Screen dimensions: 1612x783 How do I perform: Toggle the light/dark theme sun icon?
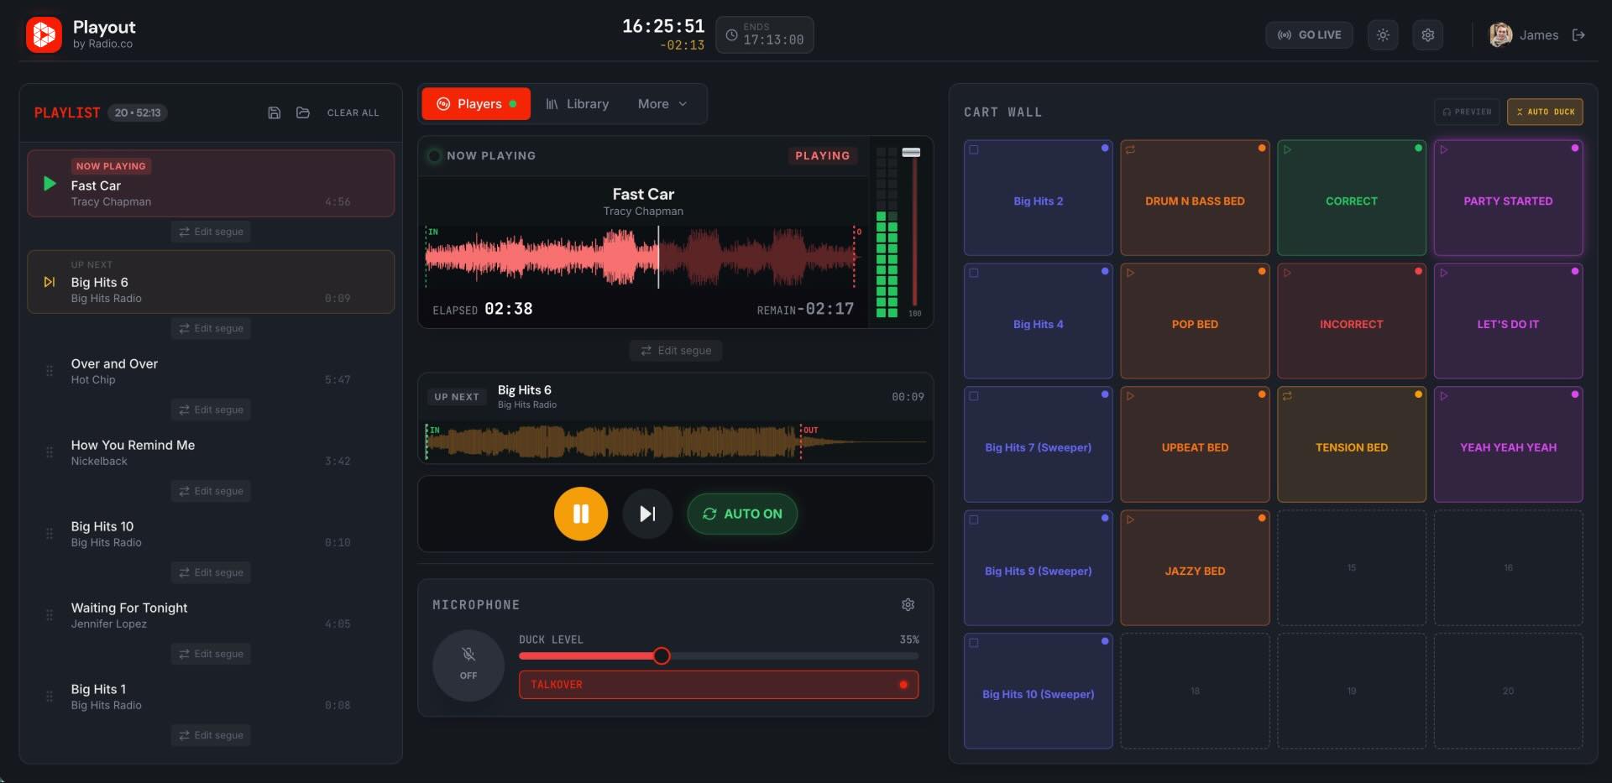click(x=1383, y=35)
